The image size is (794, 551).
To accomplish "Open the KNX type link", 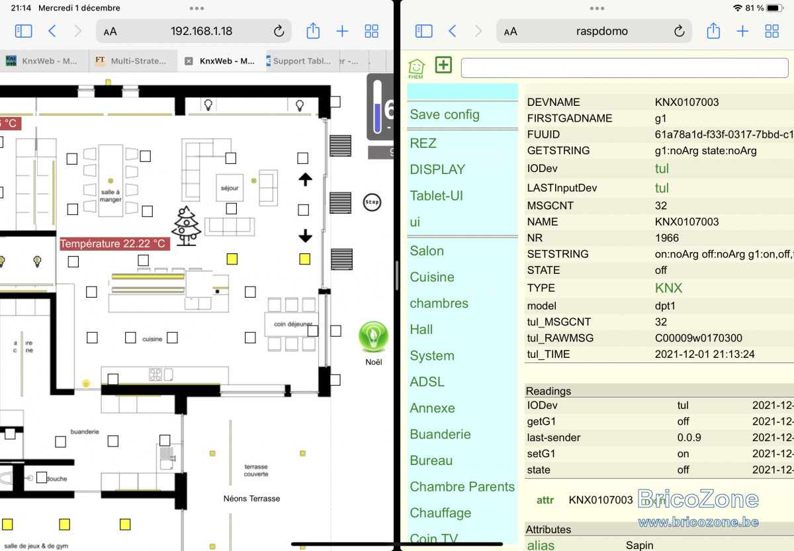I will [x=668, y=288].
